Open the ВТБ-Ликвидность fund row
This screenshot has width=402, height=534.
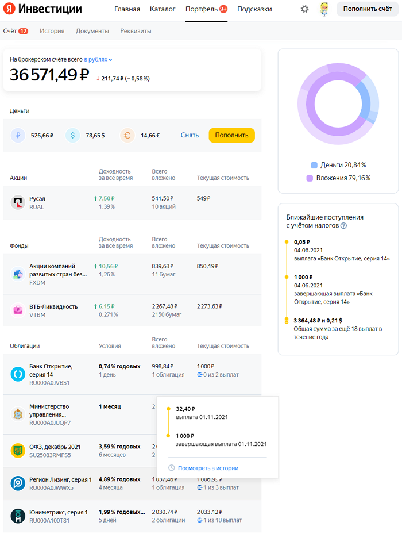133,310
